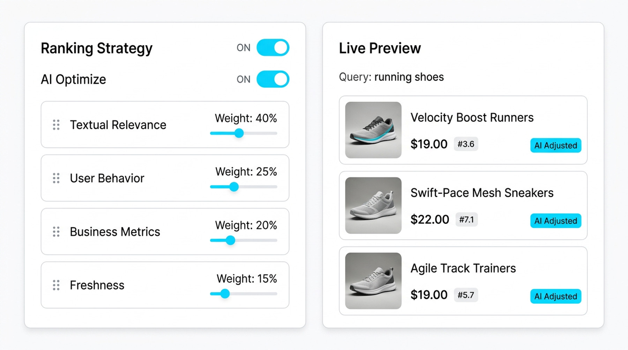Image resolution: width=628 pixels, height=350 pixels.
Task: Click the Freshness weight slider knob
Action: coord(225,294)
